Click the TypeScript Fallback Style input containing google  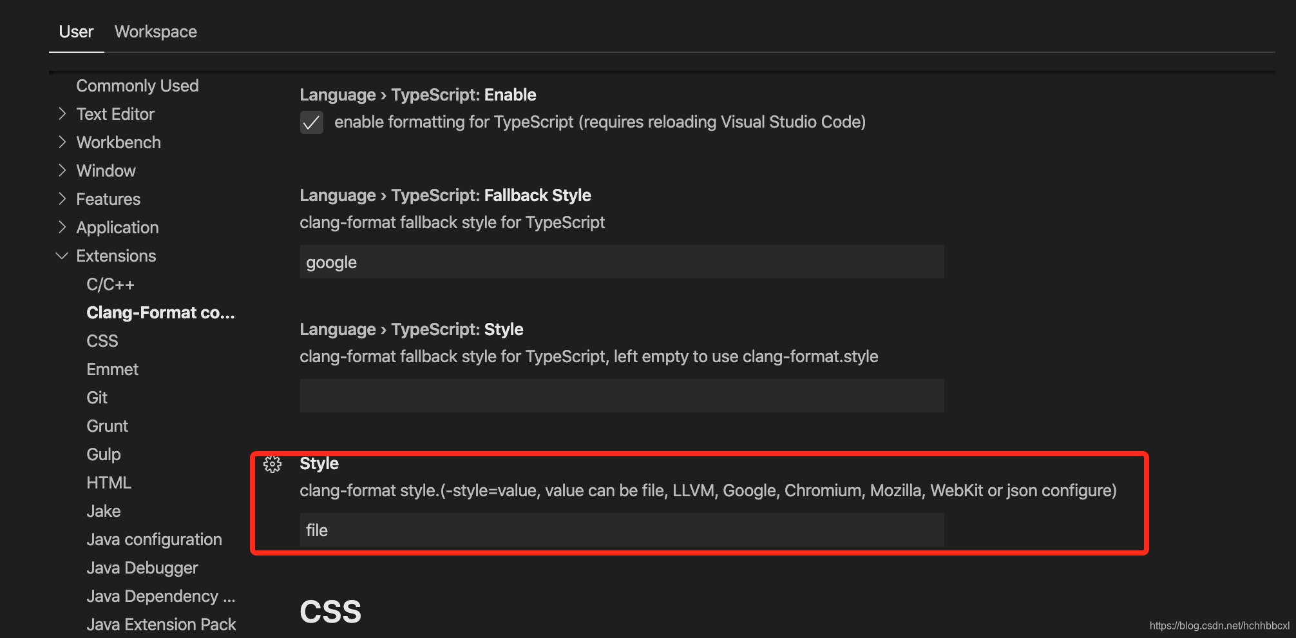pyautogui.click(x=621, y=262)
